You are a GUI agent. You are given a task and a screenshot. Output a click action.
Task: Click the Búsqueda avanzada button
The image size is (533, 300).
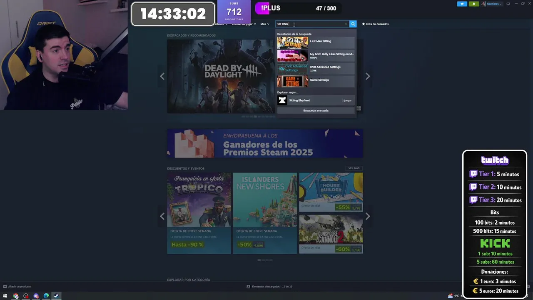[x=316, y=110]
